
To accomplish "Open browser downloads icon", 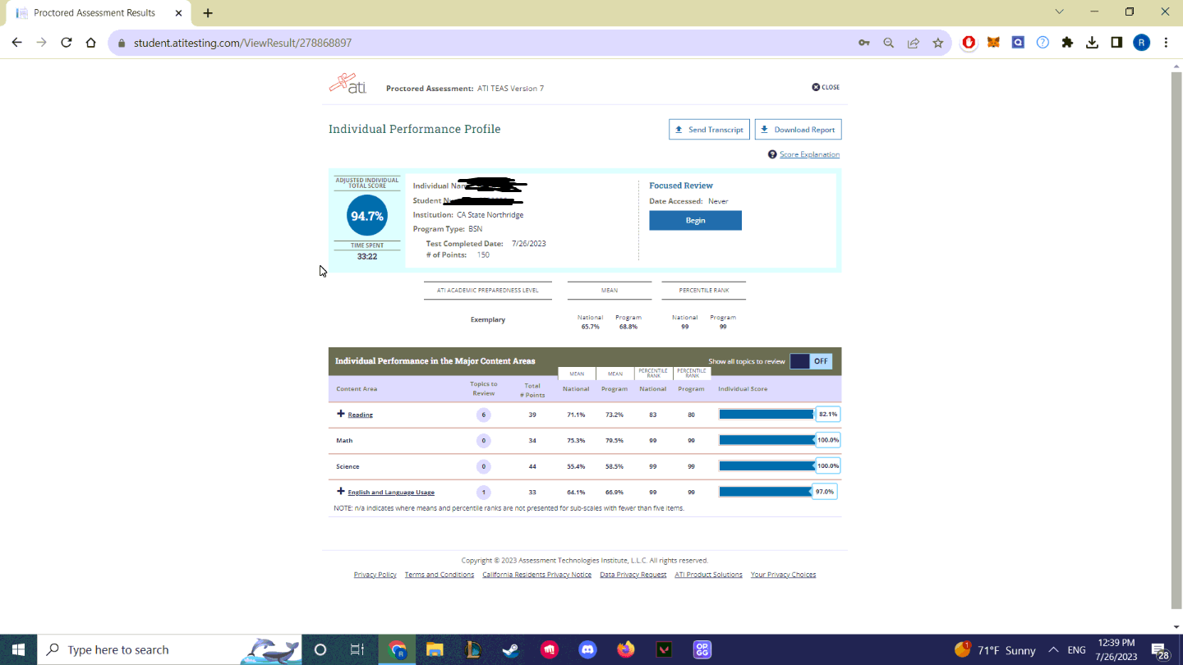I will (x=1092, y=43).
